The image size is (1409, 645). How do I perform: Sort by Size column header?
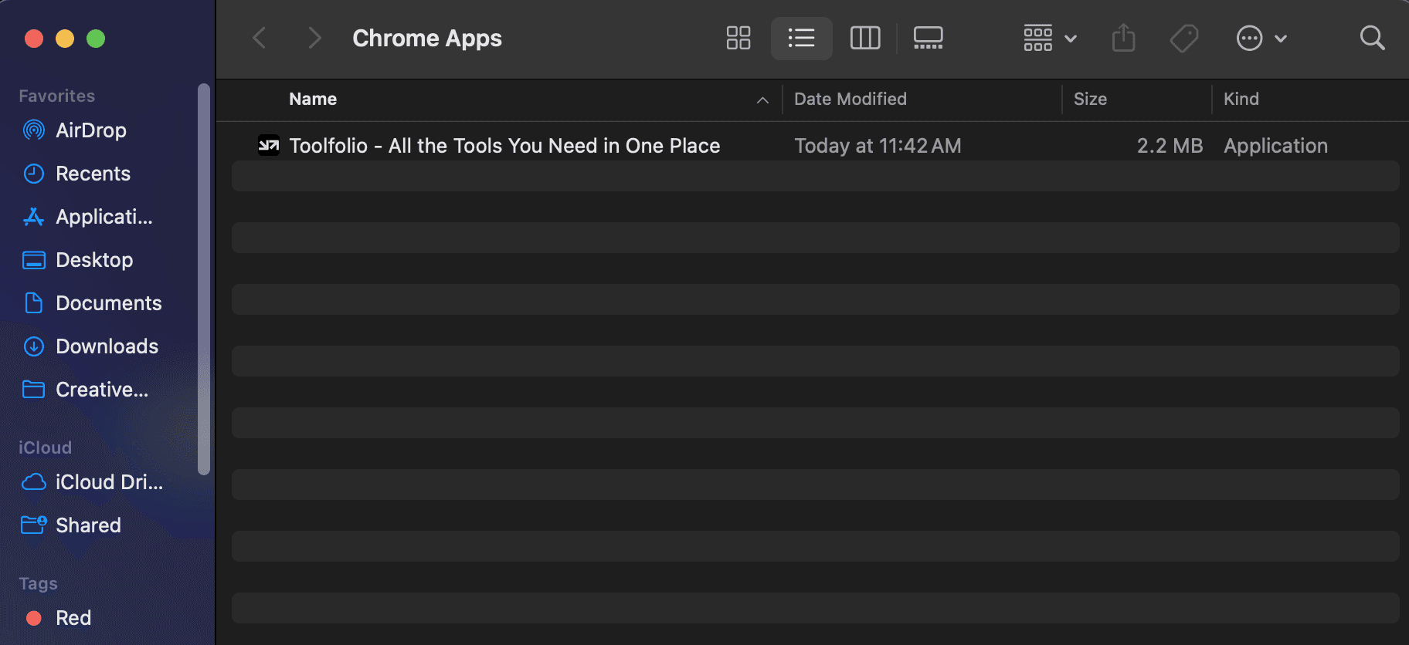click(1090, 100)
